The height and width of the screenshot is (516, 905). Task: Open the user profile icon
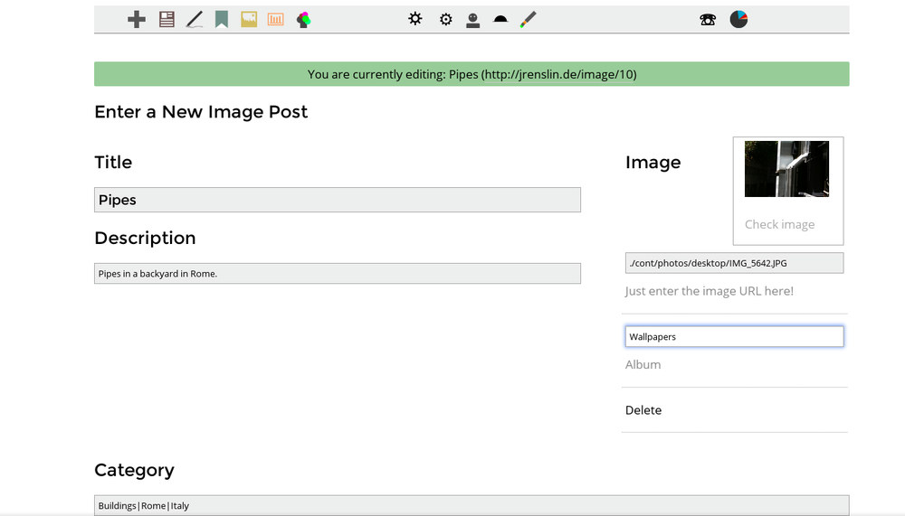(472, 19)
